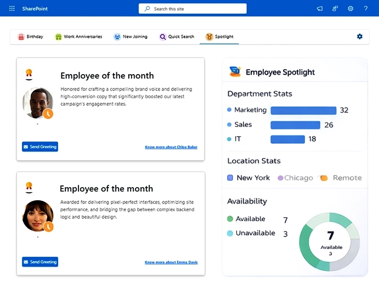Image resolution: width=379 pixels, height=288 pixels.
Task: Click the Sales department bar
Action: (x=296, y=125)
